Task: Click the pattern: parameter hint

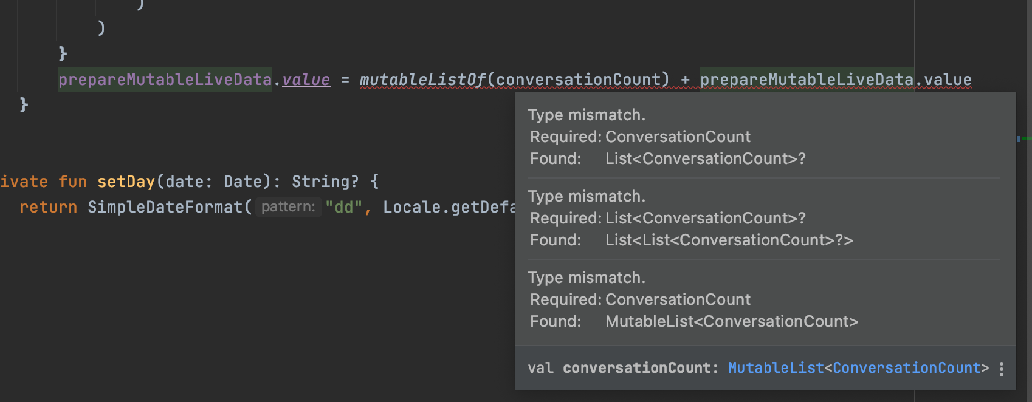Action: pos(288,207)
